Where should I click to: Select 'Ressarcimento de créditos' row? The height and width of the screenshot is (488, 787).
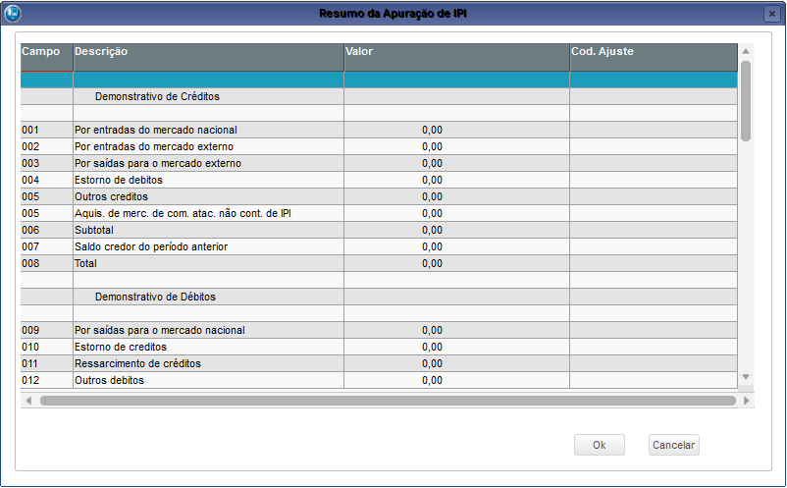coord(379,363)
